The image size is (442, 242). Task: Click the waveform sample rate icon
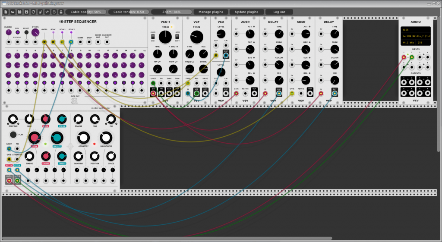[x=47, y=12]
